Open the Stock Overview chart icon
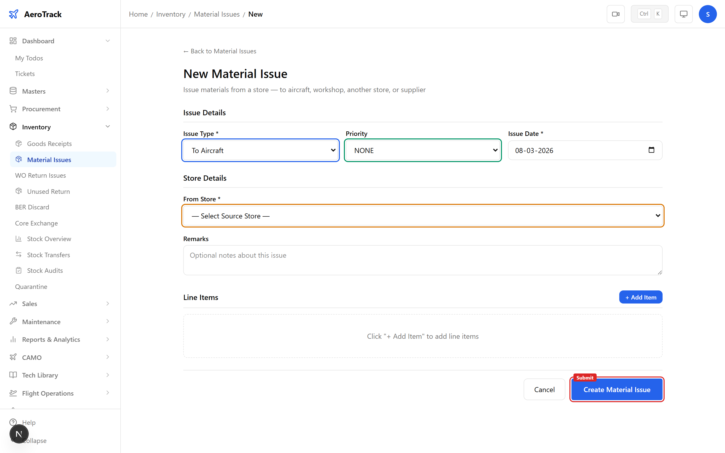 coord(19,239)
